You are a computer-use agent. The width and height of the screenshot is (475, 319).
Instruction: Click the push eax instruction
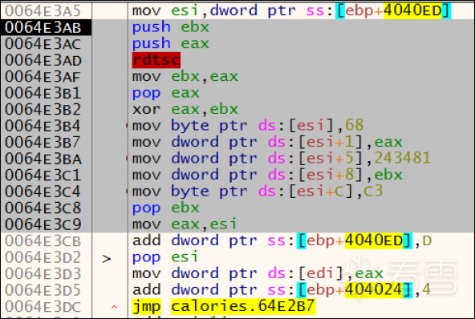coord(171,43)
